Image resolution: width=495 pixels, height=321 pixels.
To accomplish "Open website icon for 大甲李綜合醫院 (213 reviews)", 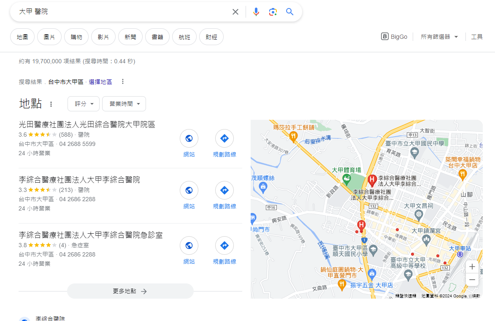I will (189, 190).
